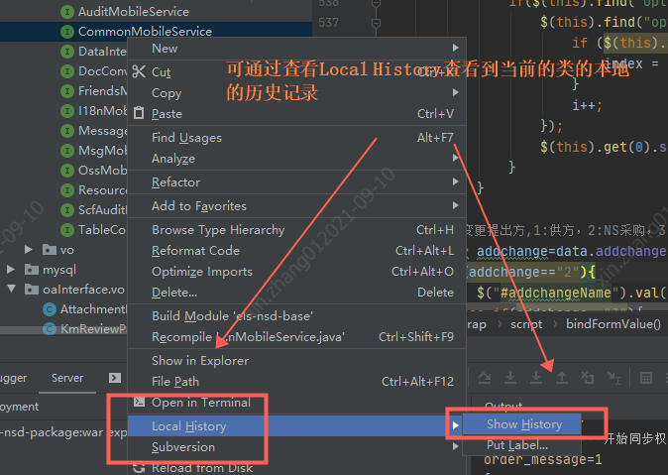This screenshot has width=668, height=475.
Task: Click the bindFormValue() breadcrumb
Action: tap(613, 324)
